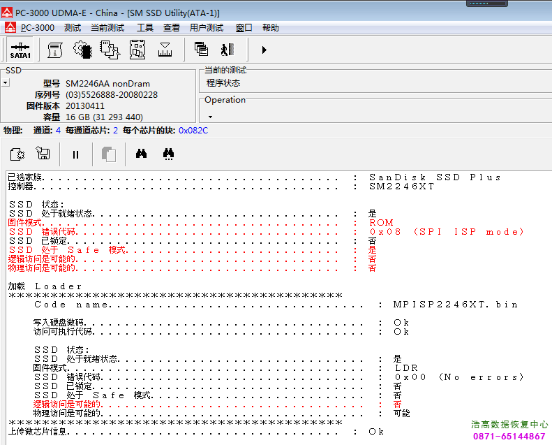Click the log settings gear document icon
Viewport: 552px width, 445px height.
[17, 154]
